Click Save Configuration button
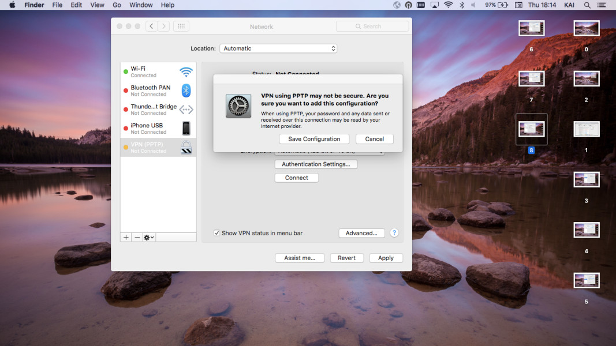This screenshot has height=346, width=616. [314, 139]
